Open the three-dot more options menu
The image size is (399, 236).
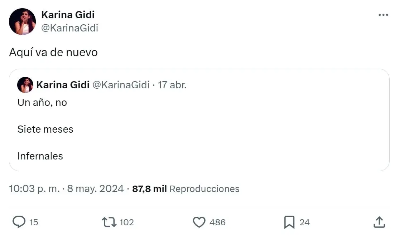point(383,14)
